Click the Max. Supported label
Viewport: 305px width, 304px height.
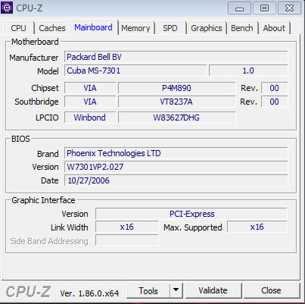(193, 227)
